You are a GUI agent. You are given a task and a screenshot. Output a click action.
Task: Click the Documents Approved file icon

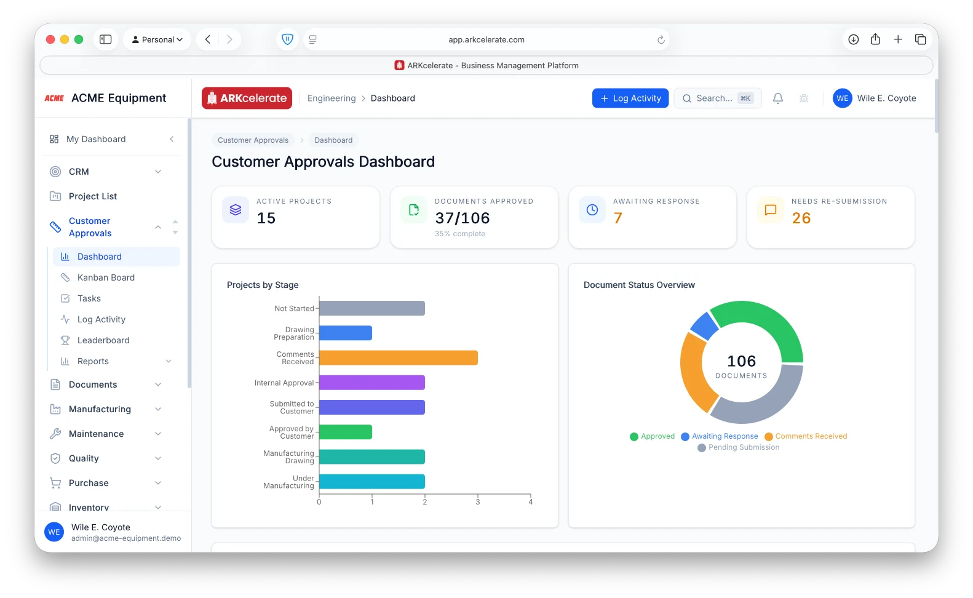coord(414,210)
